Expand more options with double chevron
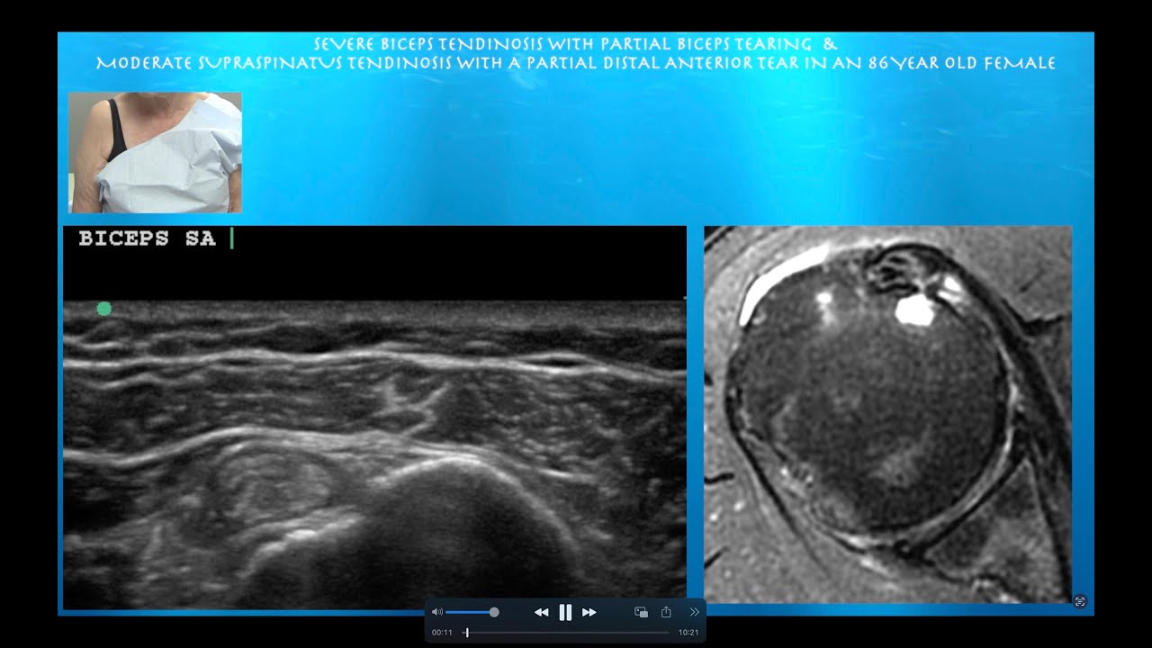Screen dimensions: 1152x648 [x=694, y=612]
